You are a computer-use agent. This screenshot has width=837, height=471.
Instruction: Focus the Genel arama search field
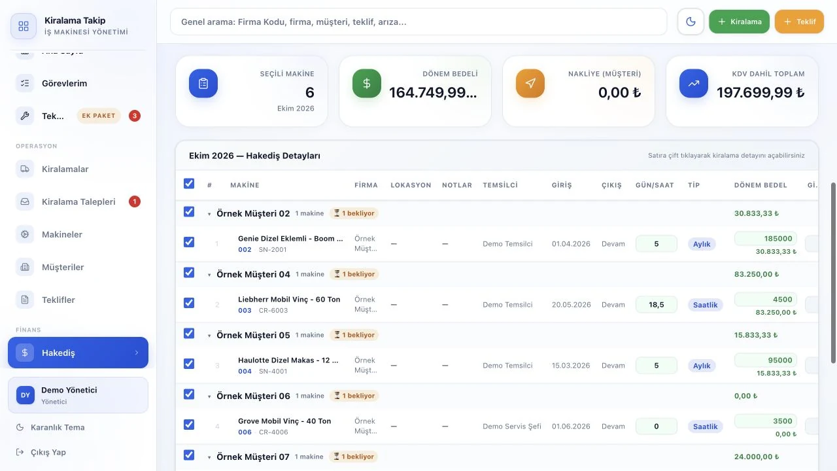[x=418, y=22]
